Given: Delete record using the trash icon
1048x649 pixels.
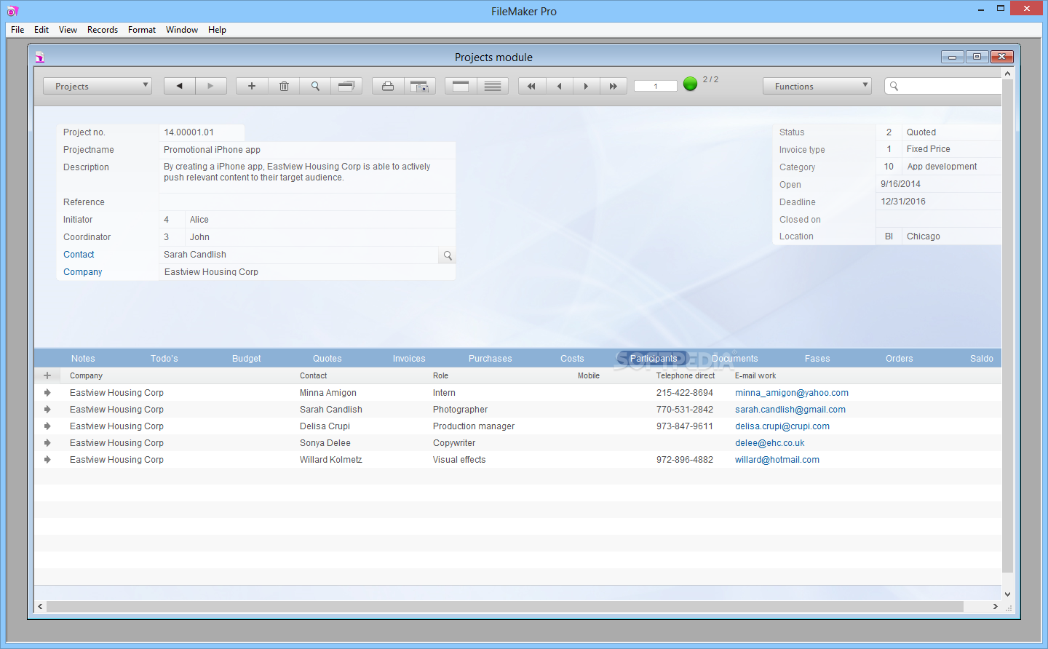Looking at the screenshot, I should 284,86.
